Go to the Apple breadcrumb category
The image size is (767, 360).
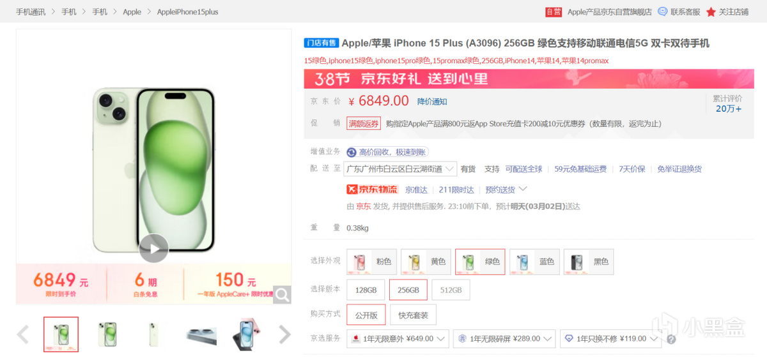point(132,12)
